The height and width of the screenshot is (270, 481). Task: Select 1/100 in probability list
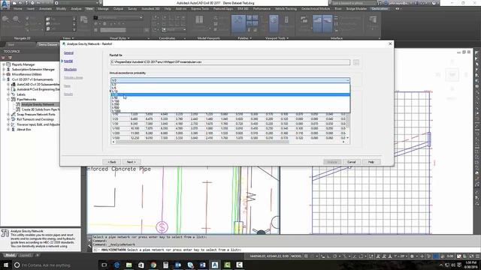click(230, 101)
